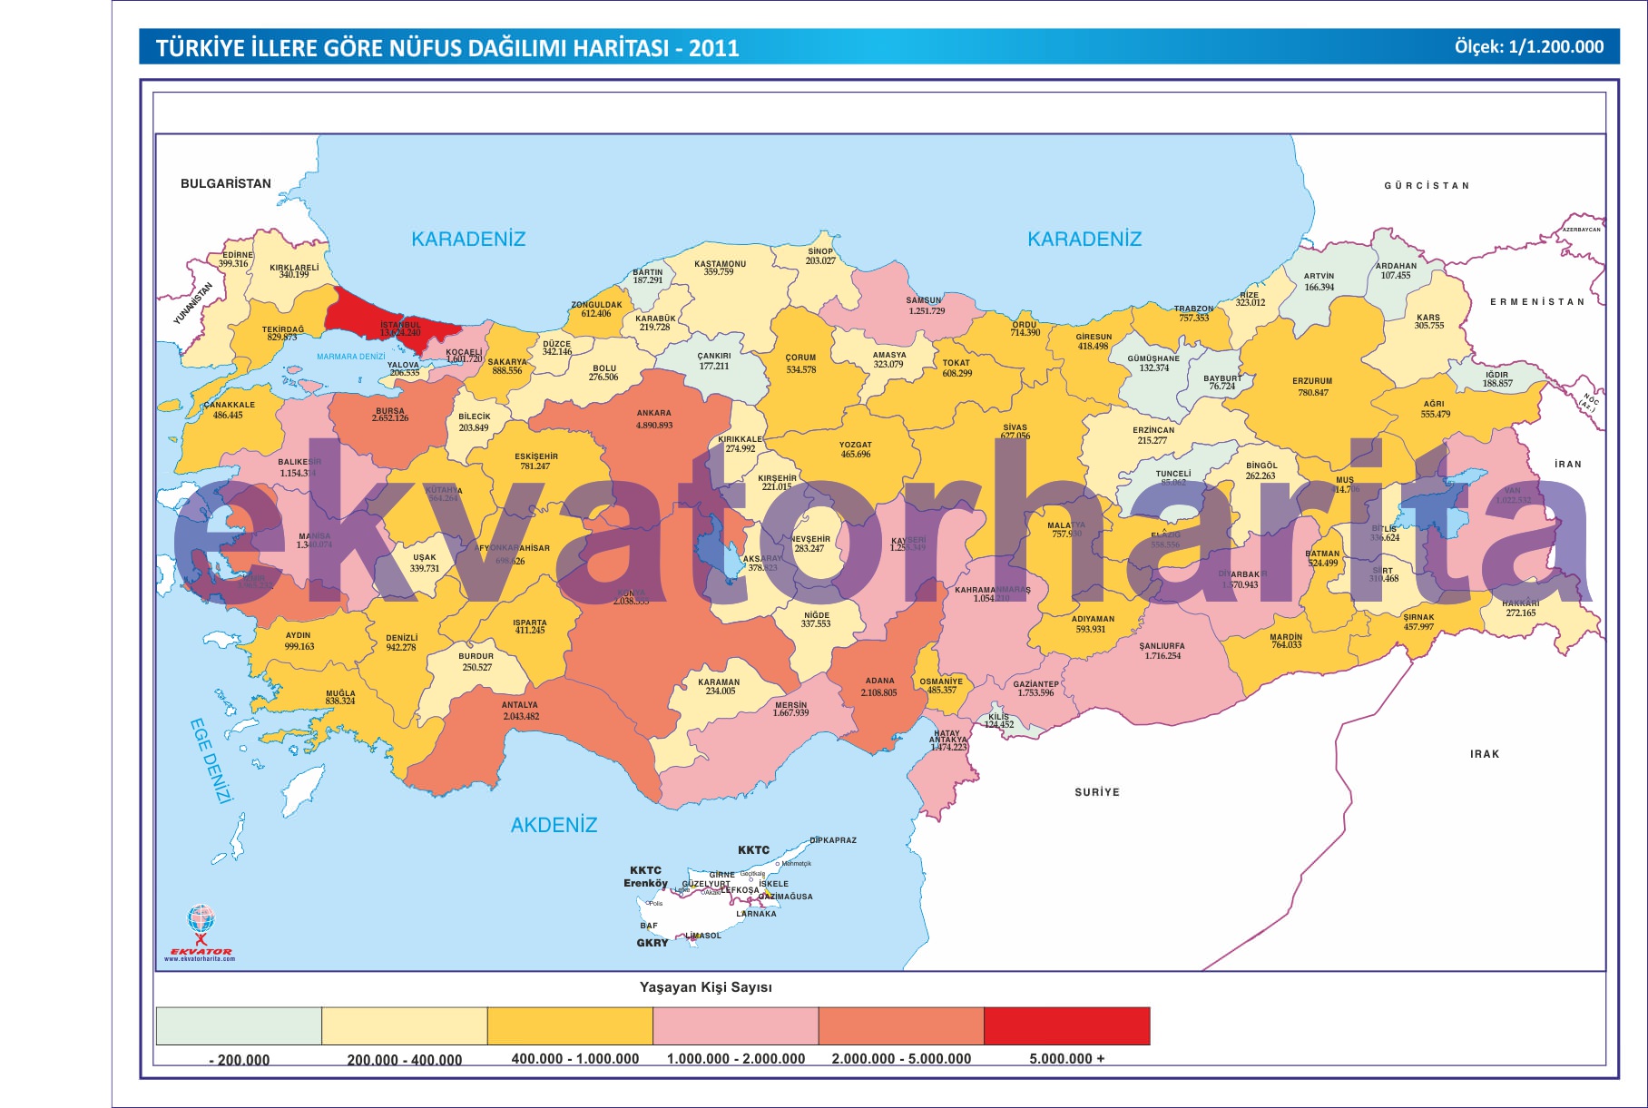Click the '5.000.000 +' legend label
Image resolution: width=1648 pixels, height=1108 pixels.
click(x=1067, y=1059)
